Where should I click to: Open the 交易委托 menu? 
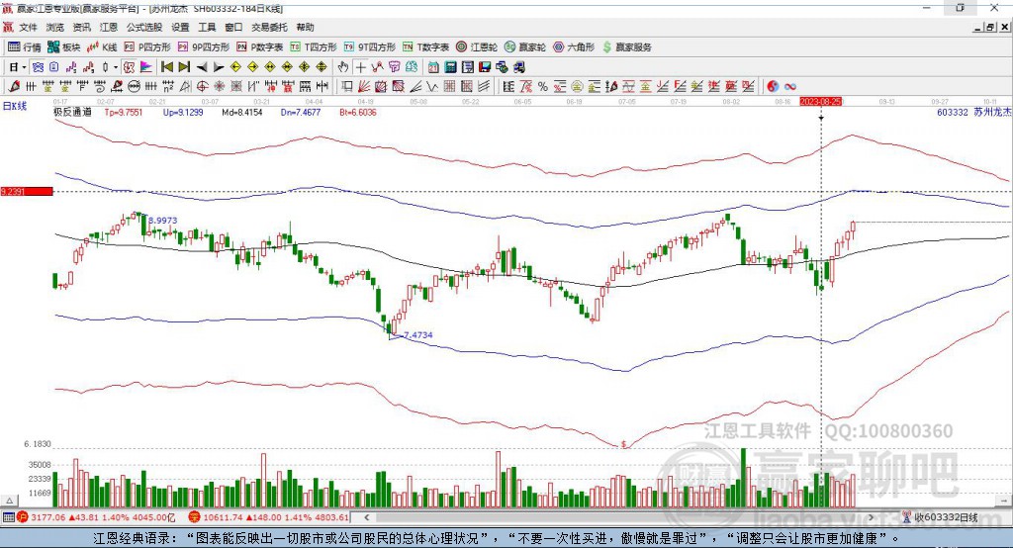coord(269,27)
